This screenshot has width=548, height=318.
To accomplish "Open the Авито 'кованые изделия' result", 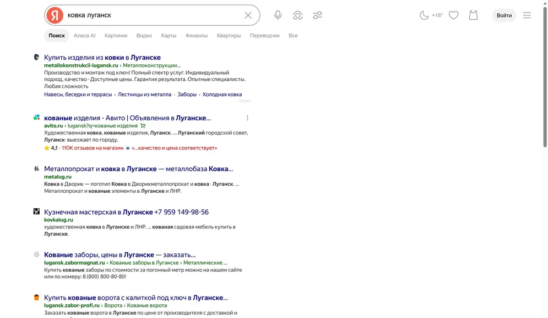I will coord(128,118).
